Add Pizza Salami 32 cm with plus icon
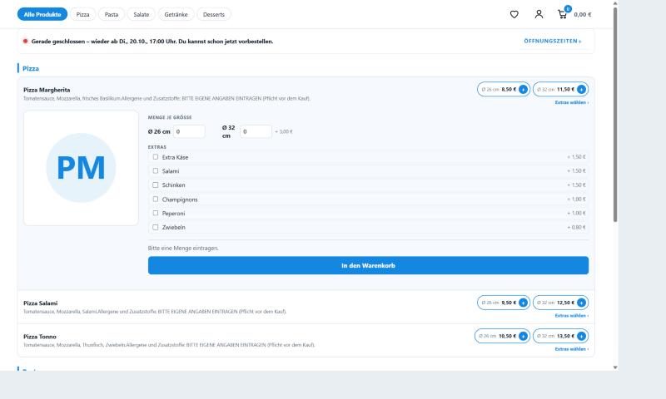 pyautogui.click(x=581, y=303)
